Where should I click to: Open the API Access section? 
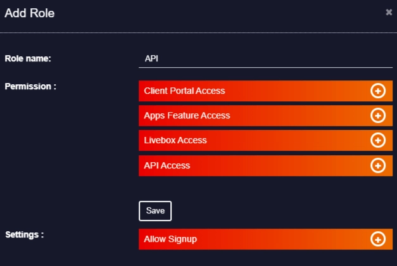pyautogui.click(x=265, y=165)
